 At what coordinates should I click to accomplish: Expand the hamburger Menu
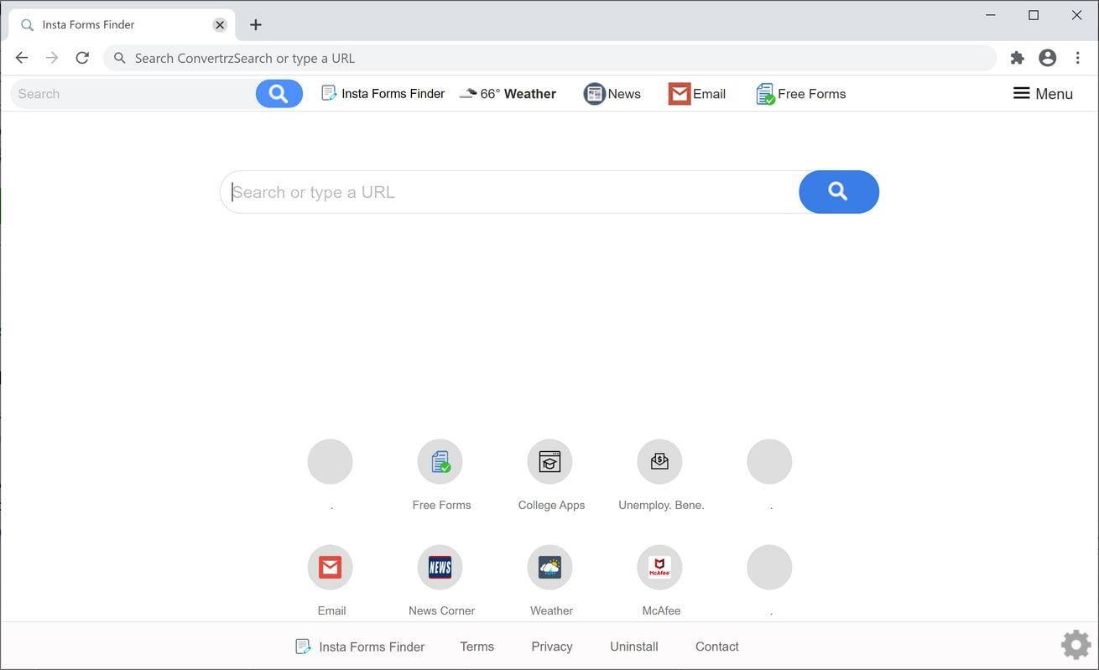tap(1043, 94)
